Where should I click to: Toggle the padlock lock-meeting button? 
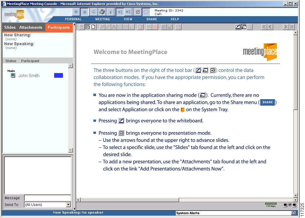[110, 12]
